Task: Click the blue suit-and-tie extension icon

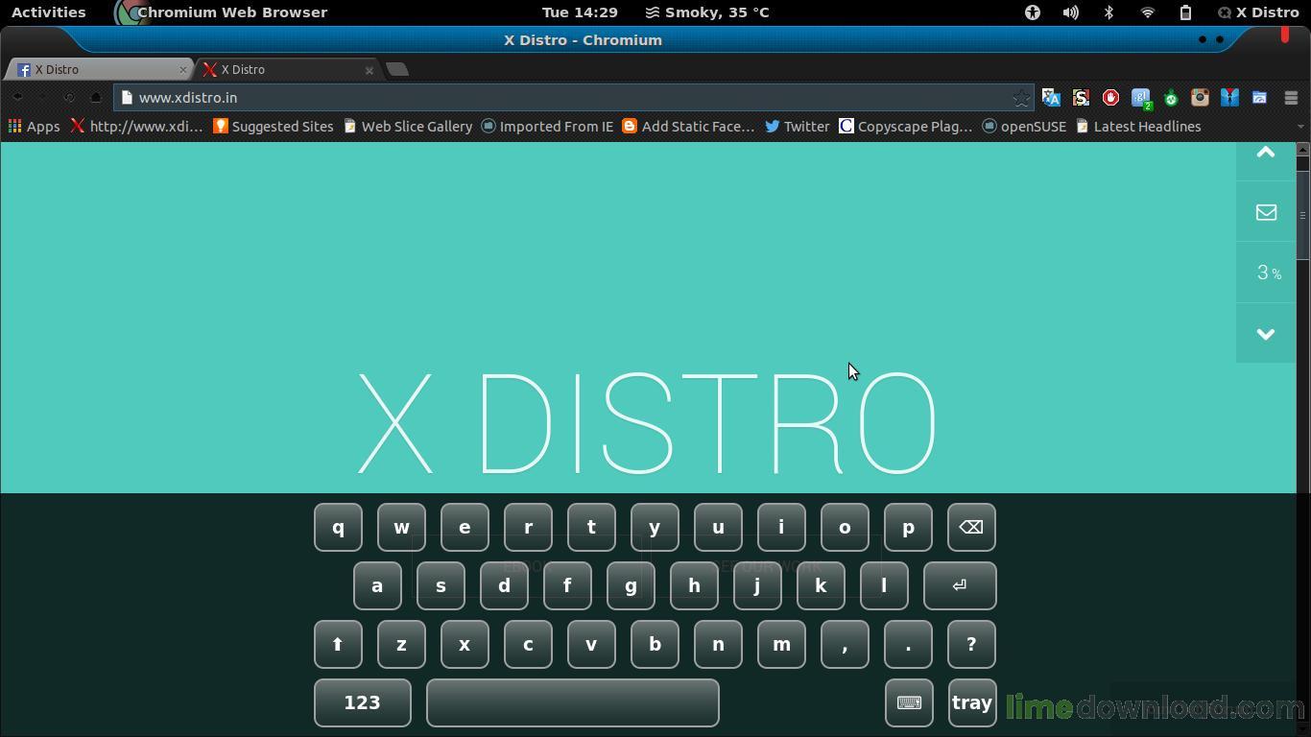Action: [1229, 98]
